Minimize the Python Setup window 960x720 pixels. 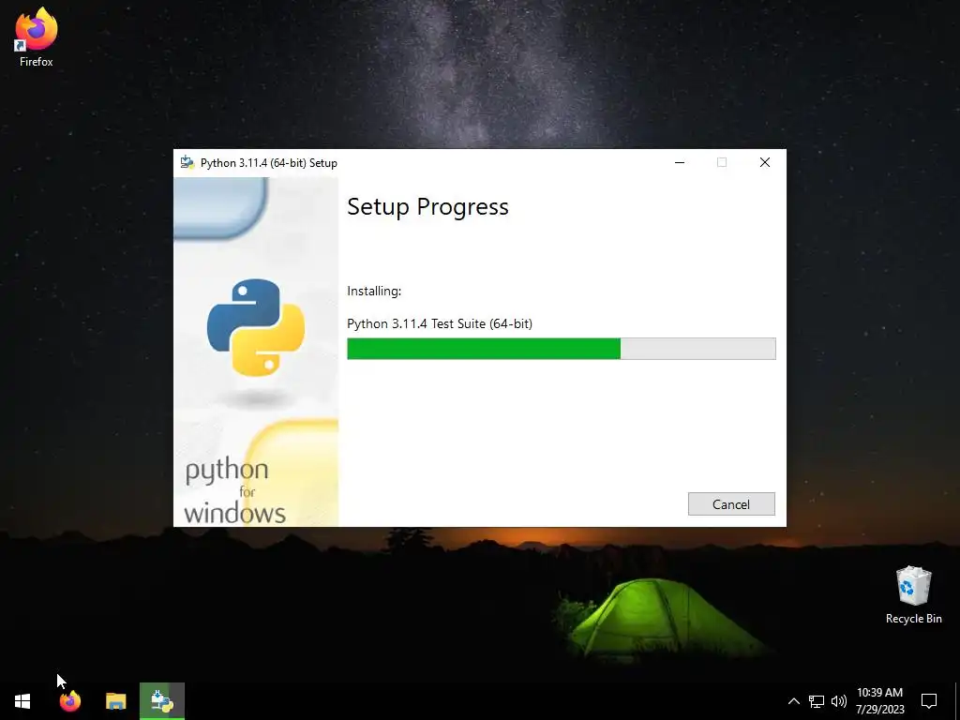click(x=680, y=162)
